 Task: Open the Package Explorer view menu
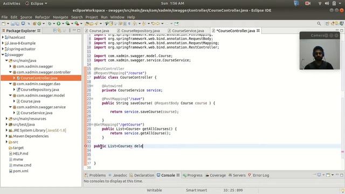click(70, 31)
